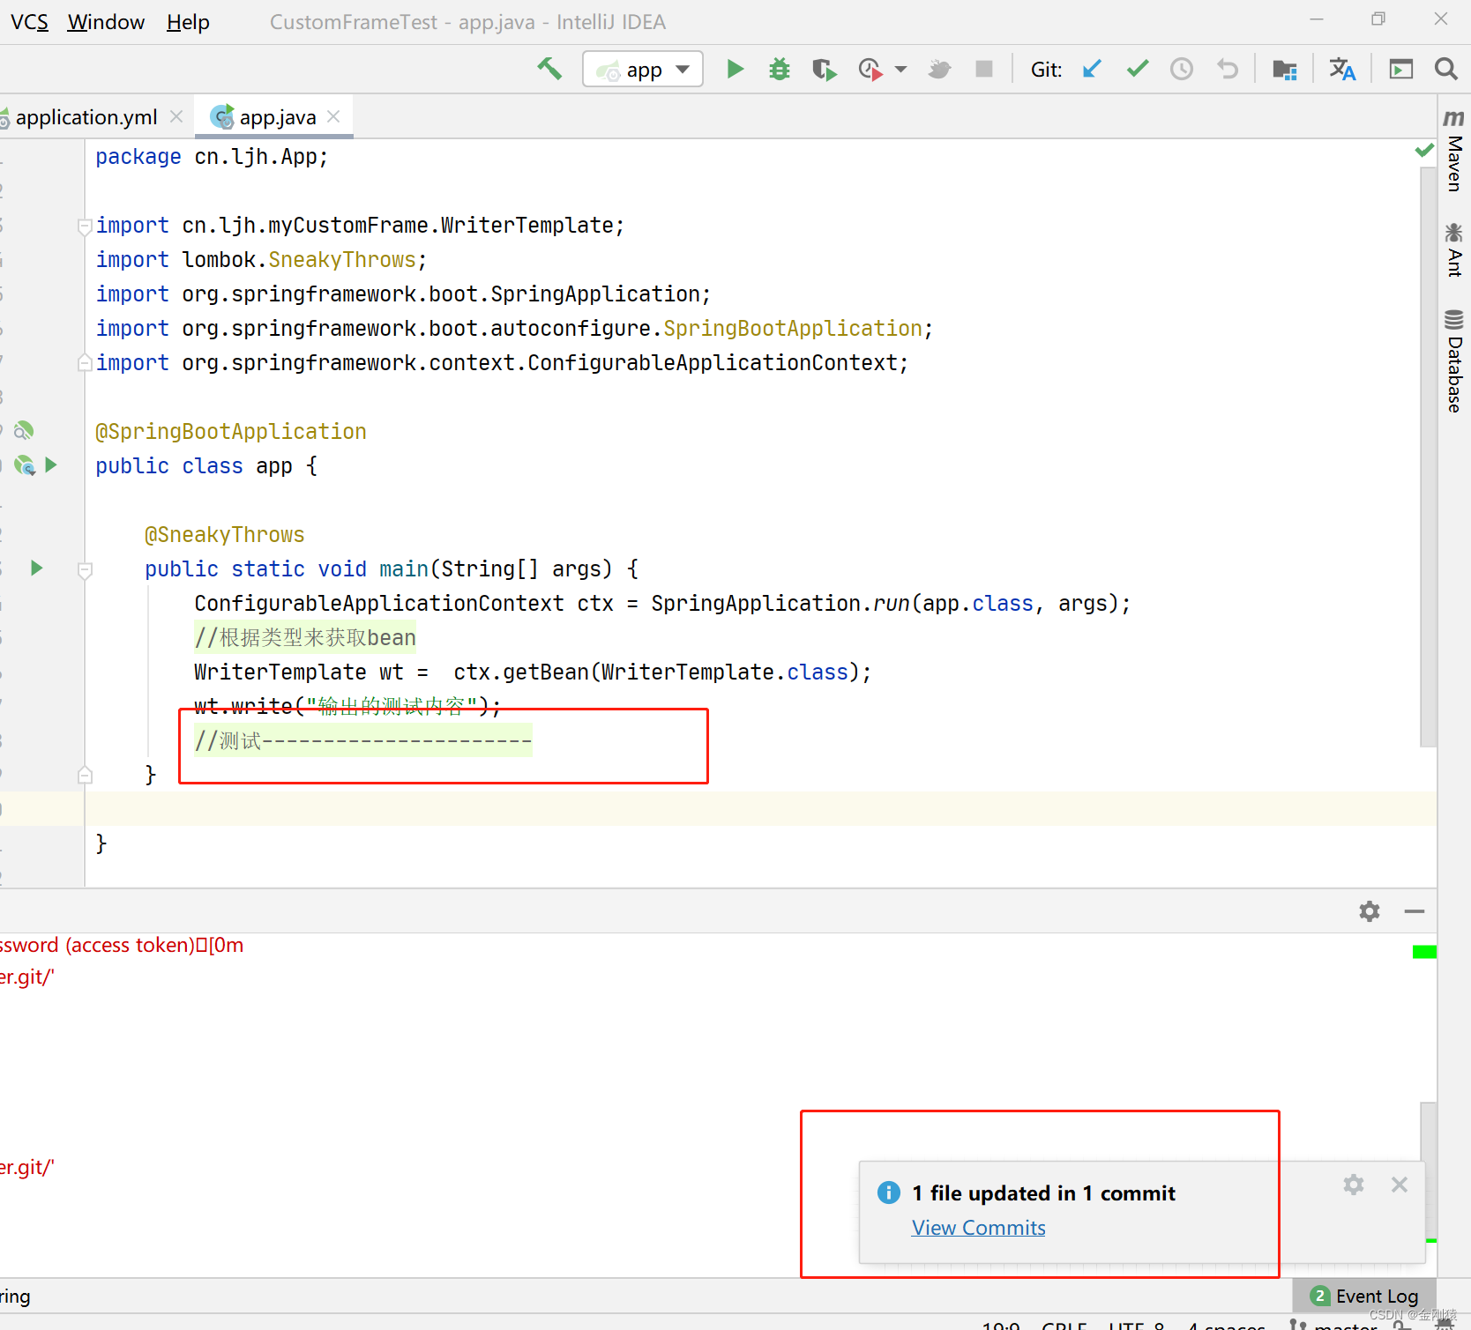Commit changes with green Git checkmark
1471x1330 pixels.
[x=1138, y=69]
